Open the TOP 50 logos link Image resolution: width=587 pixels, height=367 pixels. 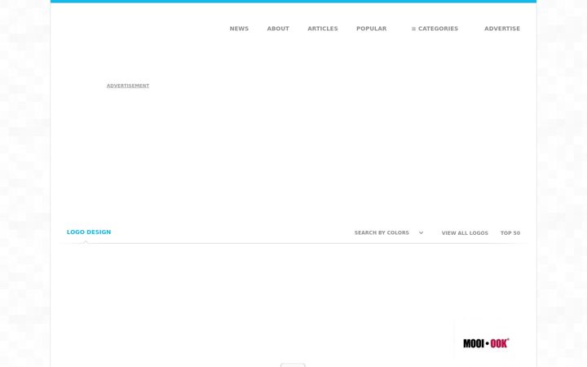click(510, 233)
